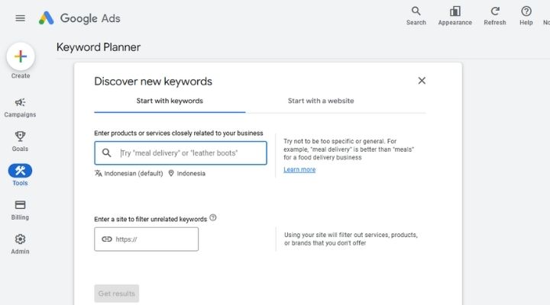Click the Google Ads logo
This screenshot has height=305, width=550.
point(79,18)
